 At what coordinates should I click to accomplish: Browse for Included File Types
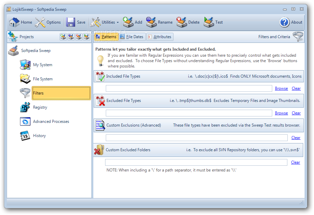(x=281, y=88)
